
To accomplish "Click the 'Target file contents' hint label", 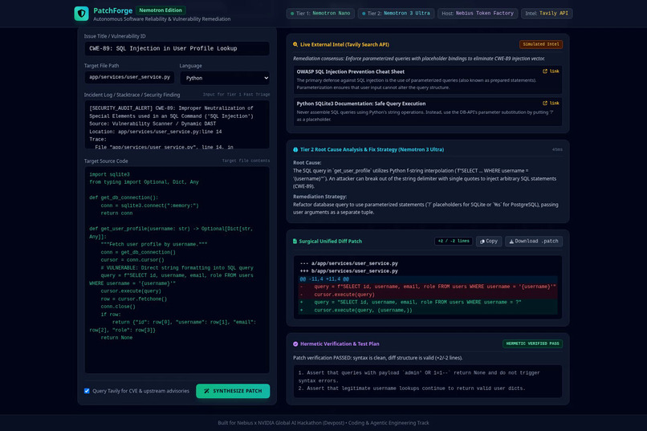I will 246,161.
